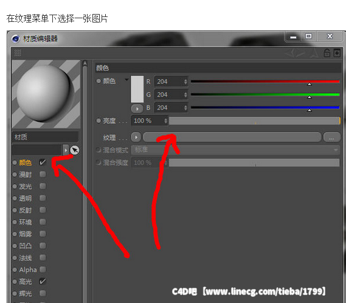346x303 pixels.
Task: Click the round arrow button under the color swatch
Action: 137,109
